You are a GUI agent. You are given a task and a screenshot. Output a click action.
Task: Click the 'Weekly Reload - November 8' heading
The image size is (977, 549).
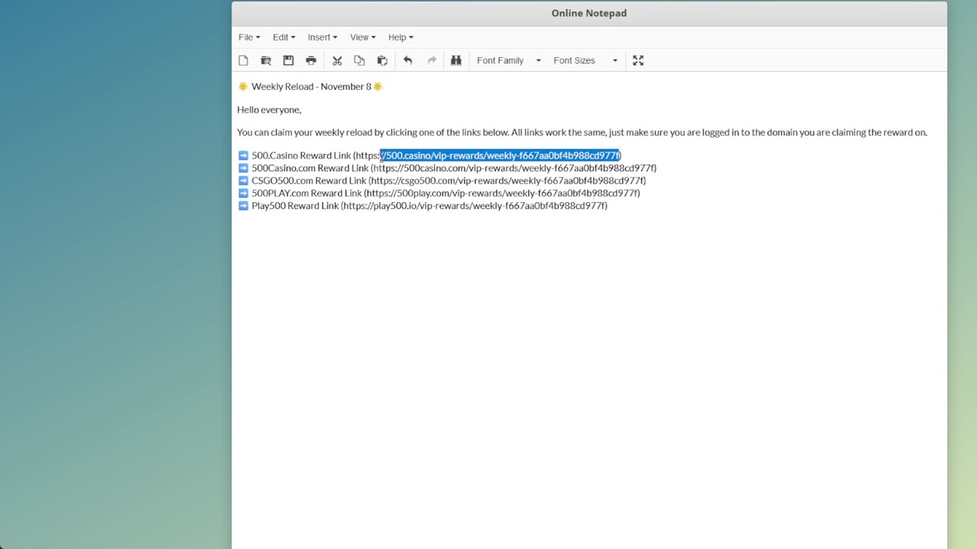[x=311, y=86]
